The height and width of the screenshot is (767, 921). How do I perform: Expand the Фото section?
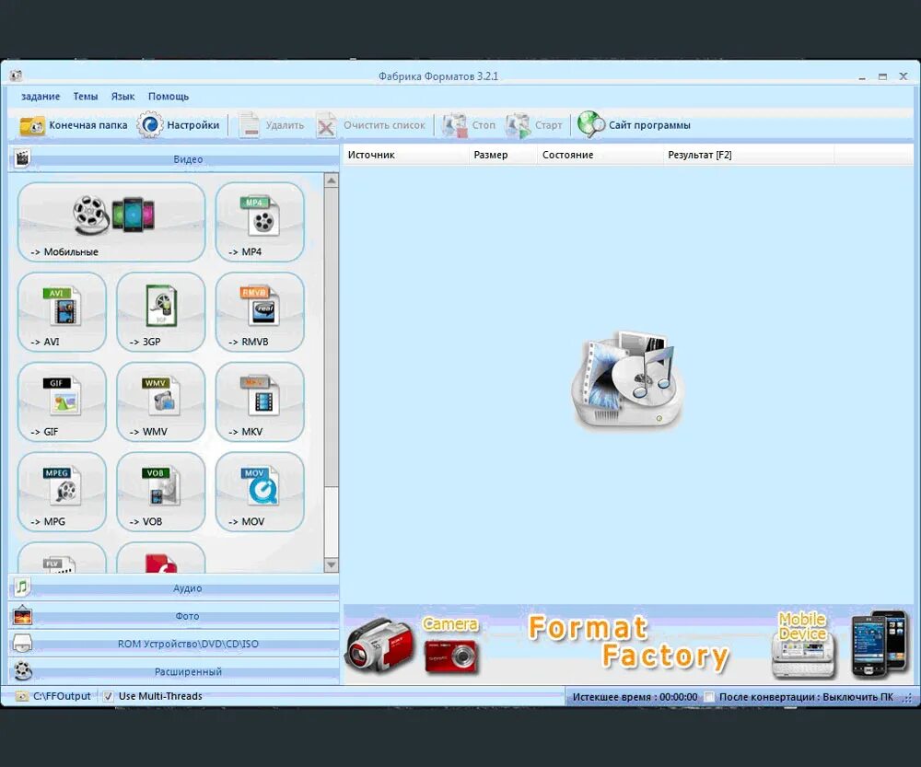(174, 616)
